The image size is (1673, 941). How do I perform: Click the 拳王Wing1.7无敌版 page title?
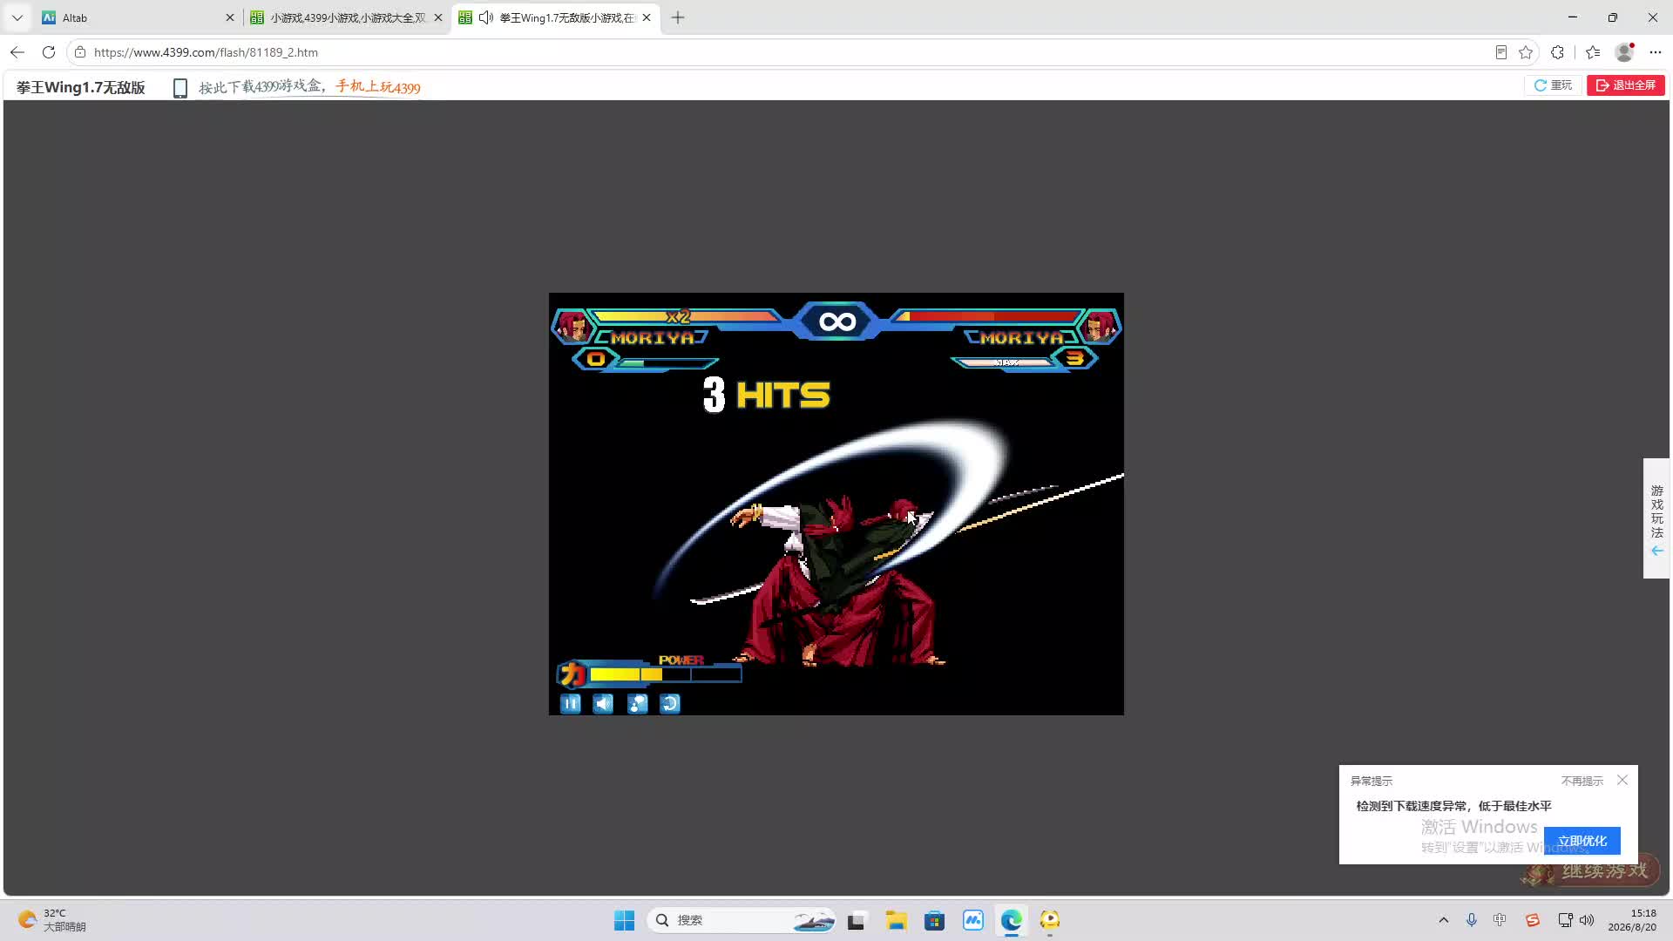pos(81,87)
